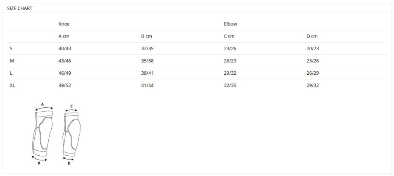Click the B measurement arrow label
394x176 pixels.
pos(39,163)
